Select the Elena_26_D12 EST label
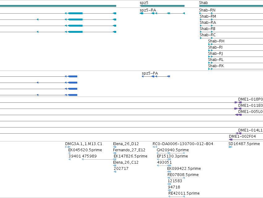Viewport: 263px width, 198px height. [x=126, y=144]
